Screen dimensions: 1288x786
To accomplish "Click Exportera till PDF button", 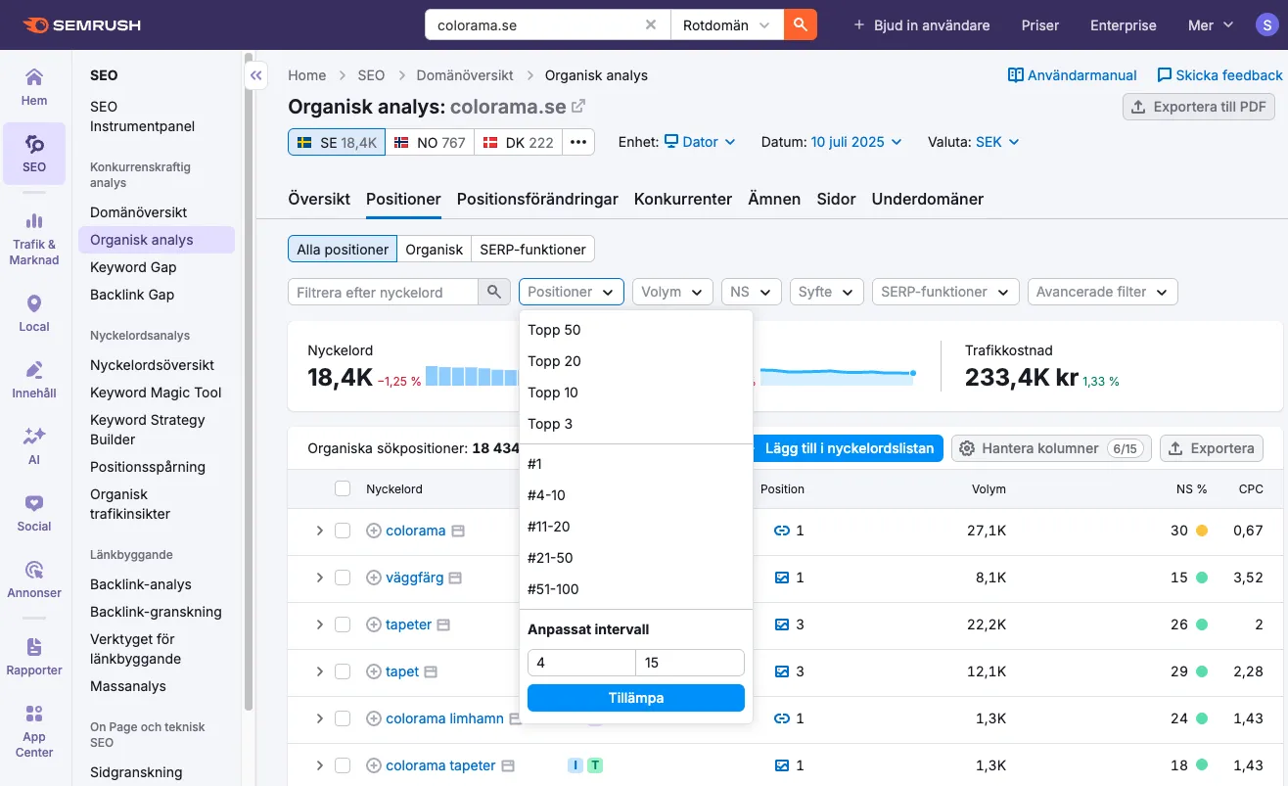I will click(x=1198, y=108).
